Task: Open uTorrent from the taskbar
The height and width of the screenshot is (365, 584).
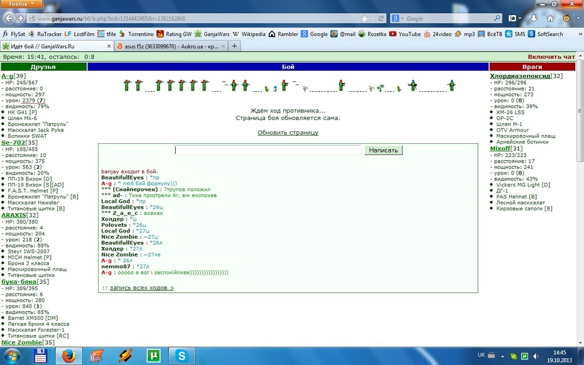Action: coord(153,356)
